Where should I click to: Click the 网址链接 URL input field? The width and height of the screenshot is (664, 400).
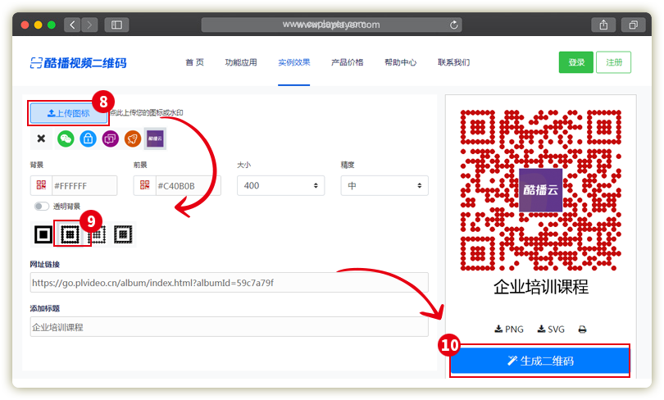(x=229, y=283)
